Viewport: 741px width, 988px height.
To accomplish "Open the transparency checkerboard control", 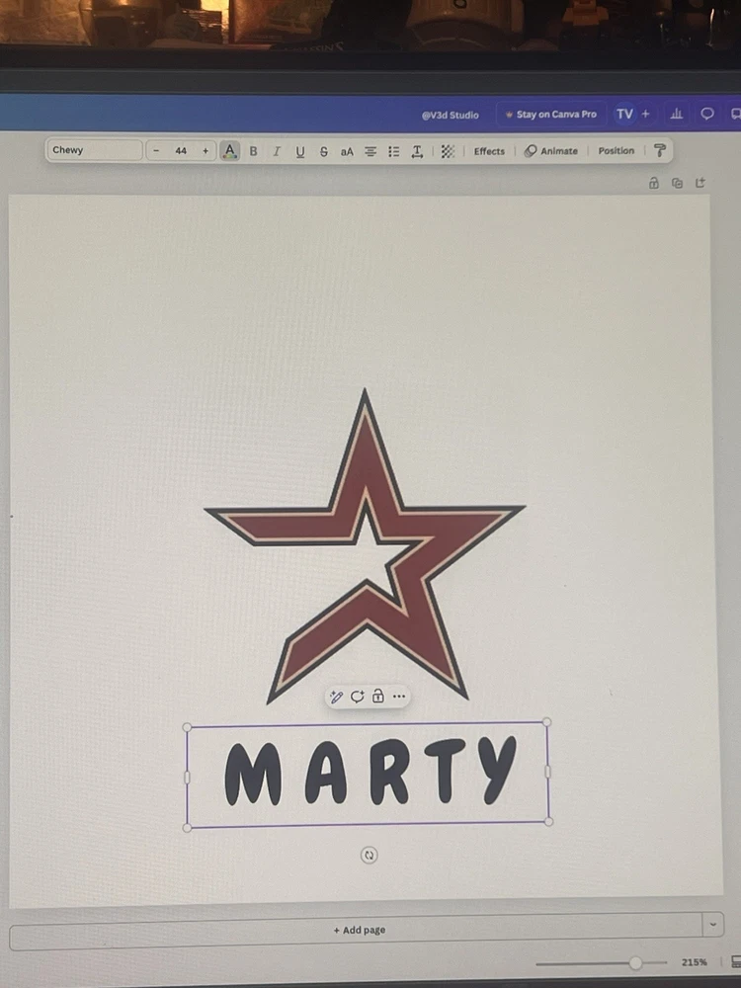I will click(x=448, y=151).
